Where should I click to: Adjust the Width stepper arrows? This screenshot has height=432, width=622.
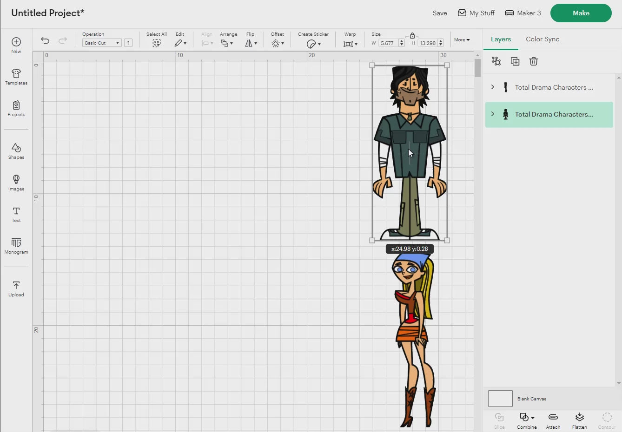tap(402, 43)
